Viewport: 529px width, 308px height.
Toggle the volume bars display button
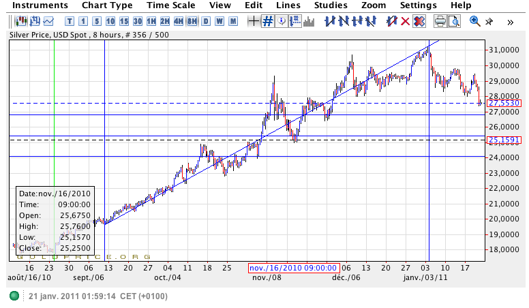[x=309, y=21]
